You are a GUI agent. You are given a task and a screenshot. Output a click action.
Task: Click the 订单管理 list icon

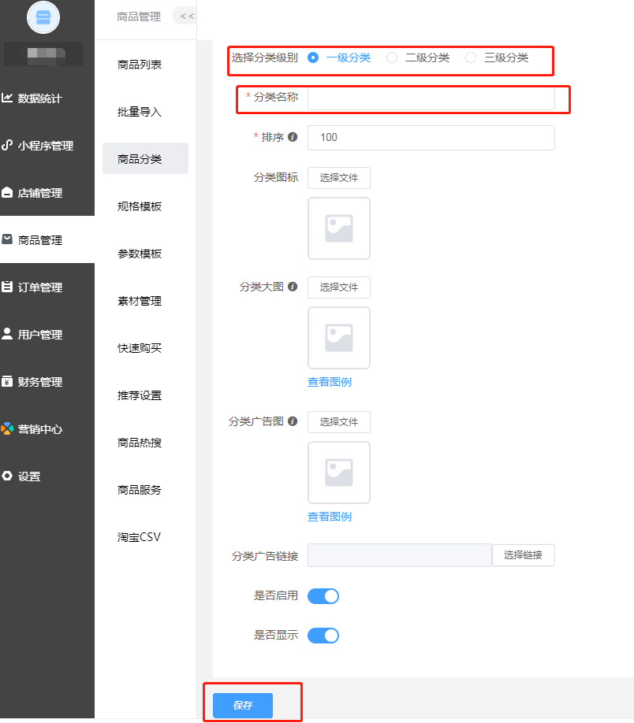(x=7, y=287)
